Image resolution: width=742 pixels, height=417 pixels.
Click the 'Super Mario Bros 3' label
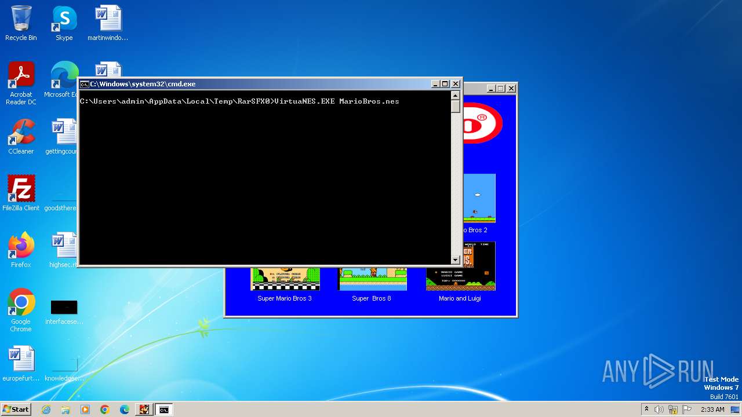pyautogui.click(x=285, y=298)
